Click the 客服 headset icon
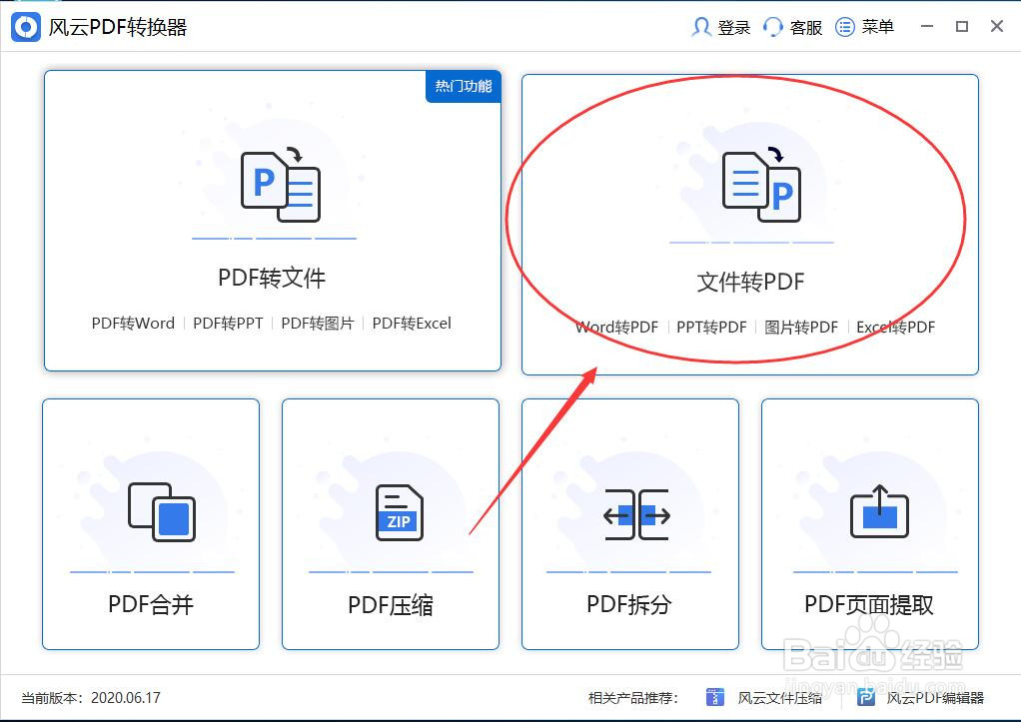Image resolution: width=1021 pixels, height=722 pixels. coord(772,27)
